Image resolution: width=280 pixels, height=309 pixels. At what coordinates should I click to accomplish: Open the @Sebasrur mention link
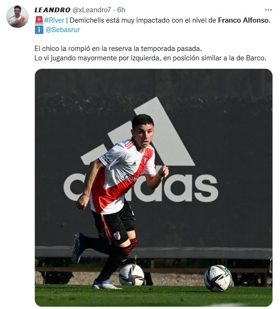coord(63,30)
